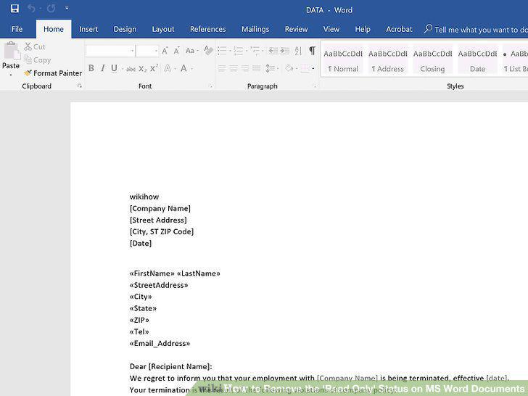Click the Redo icon

click(51, 9)
